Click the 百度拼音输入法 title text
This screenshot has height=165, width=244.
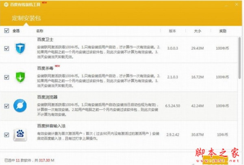(x=51, y=126)
